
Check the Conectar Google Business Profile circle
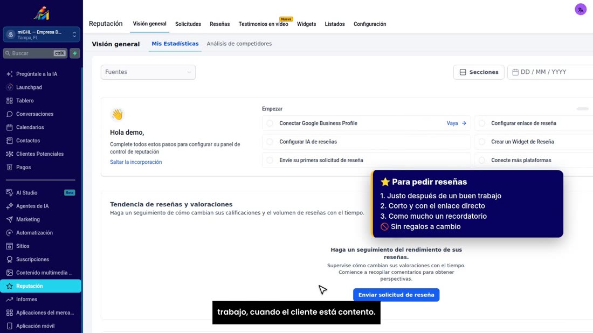(x=270, y=123)
